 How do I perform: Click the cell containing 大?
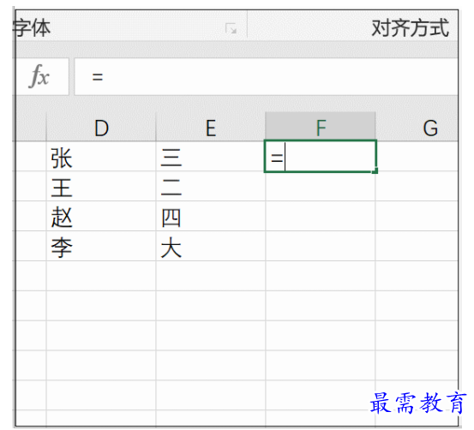click(x=211, y=246)
